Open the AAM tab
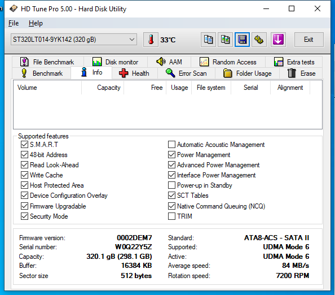 (x=169, y=62)
